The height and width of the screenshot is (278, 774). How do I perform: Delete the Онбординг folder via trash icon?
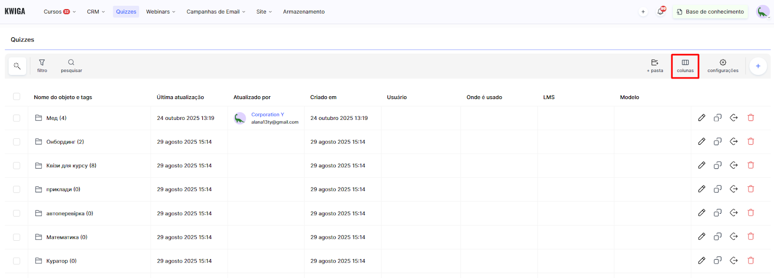pyautogui.click(x=751, y=141)
